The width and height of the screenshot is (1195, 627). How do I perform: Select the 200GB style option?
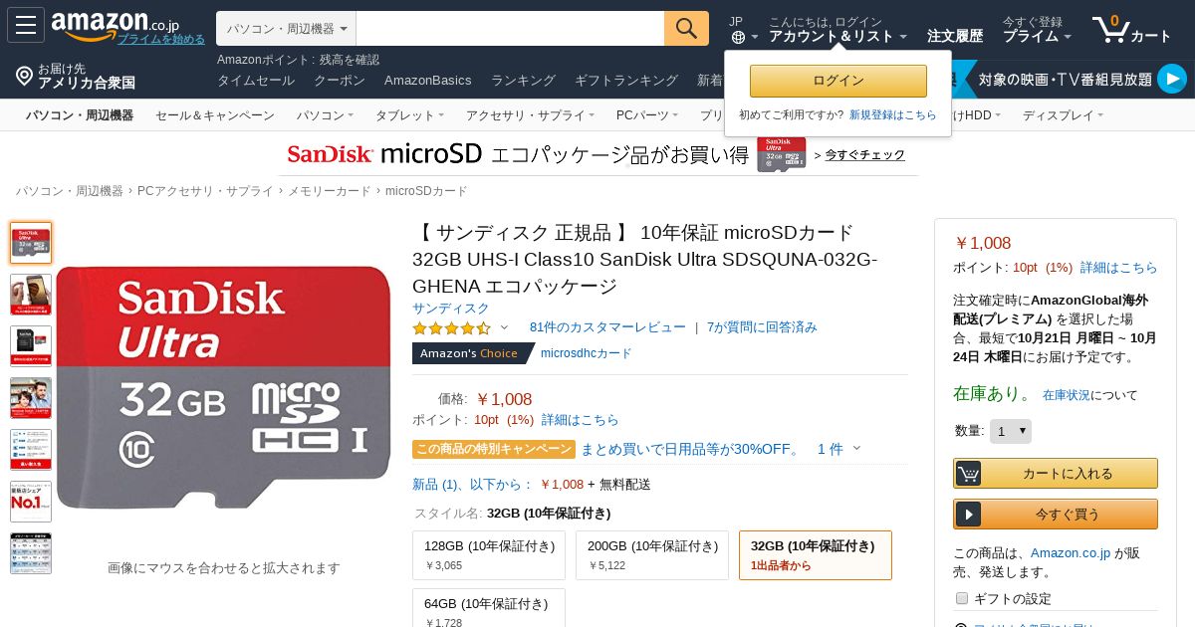pyautogui.click(x=652, y=555)
